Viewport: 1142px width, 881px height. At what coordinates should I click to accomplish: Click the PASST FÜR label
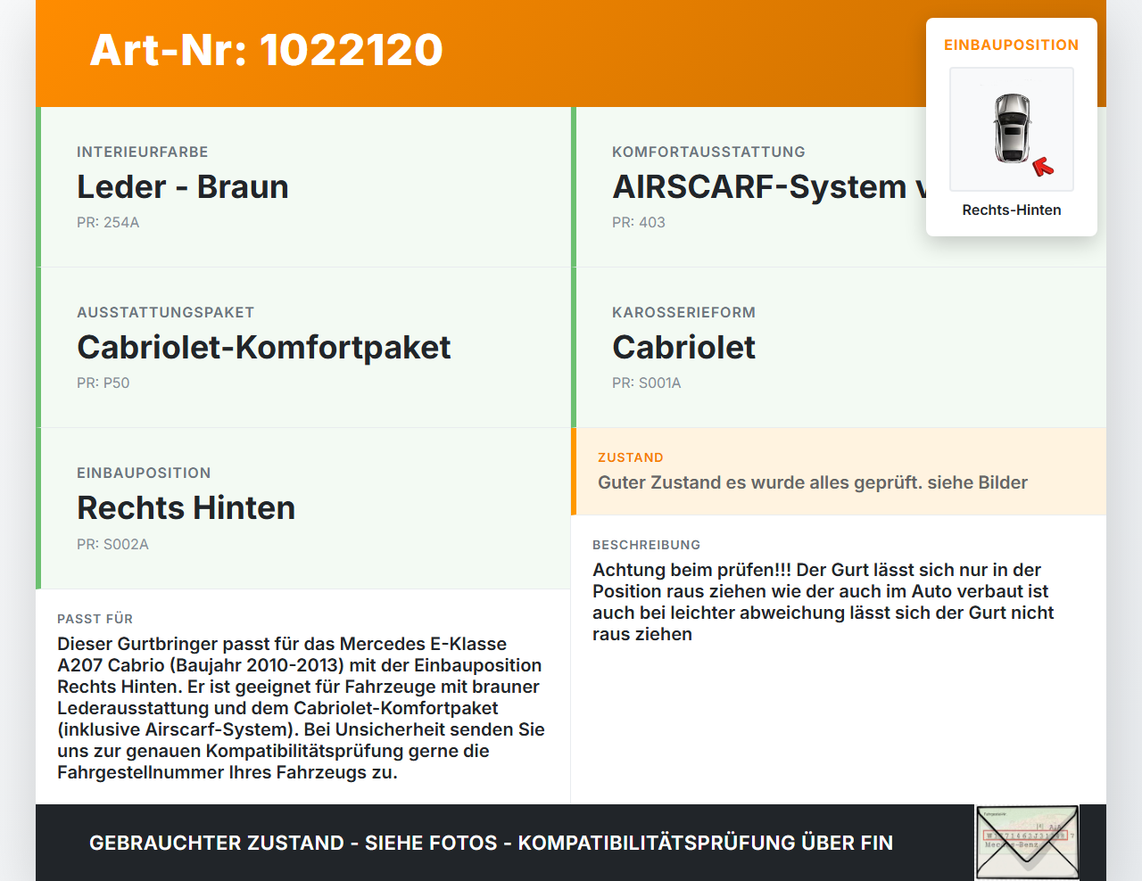[95, 619]
